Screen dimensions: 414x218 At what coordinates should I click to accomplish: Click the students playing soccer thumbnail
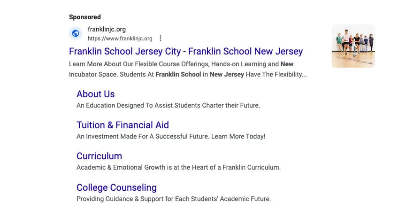tap(353, 46)
